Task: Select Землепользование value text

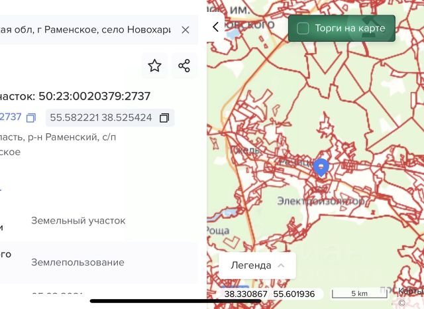Action: 78,263
